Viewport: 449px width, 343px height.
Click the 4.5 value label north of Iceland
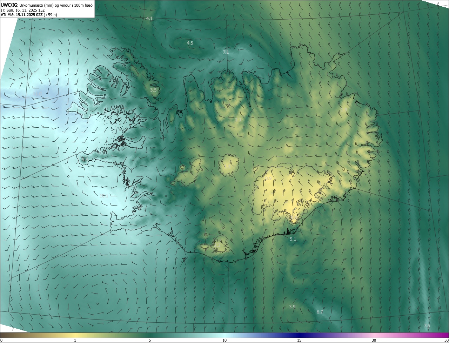(190, 43)
